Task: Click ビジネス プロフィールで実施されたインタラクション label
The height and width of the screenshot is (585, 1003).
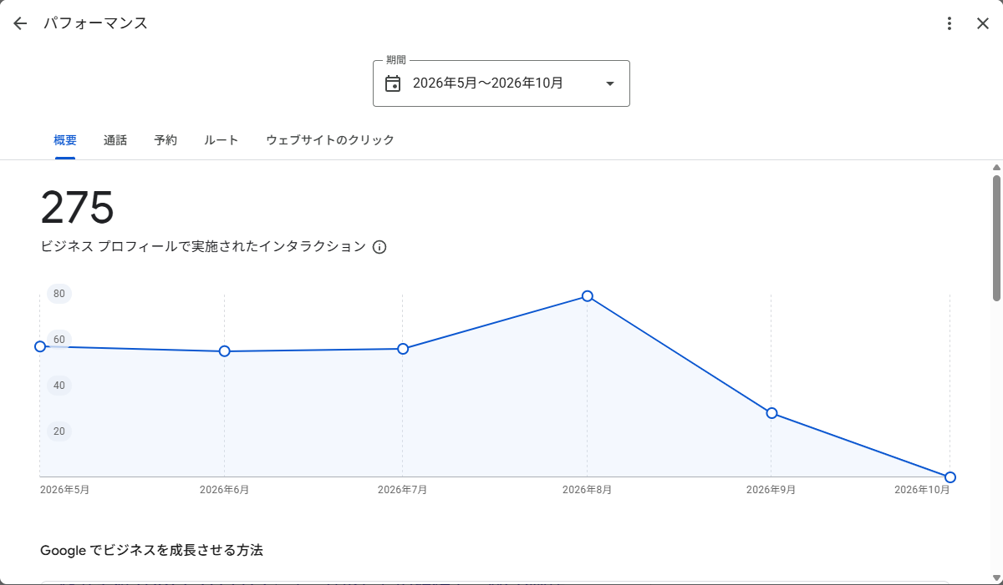Action: [x=203, y=247]
